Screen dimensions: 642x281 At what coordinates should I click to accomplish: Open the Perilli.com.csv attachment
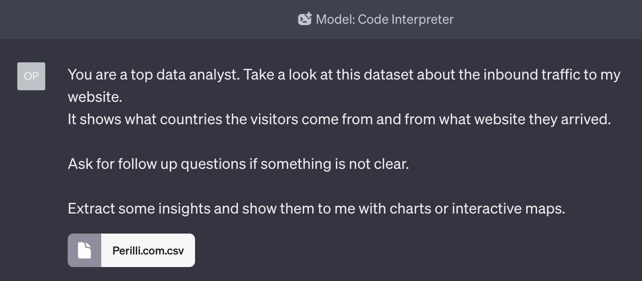131,250
